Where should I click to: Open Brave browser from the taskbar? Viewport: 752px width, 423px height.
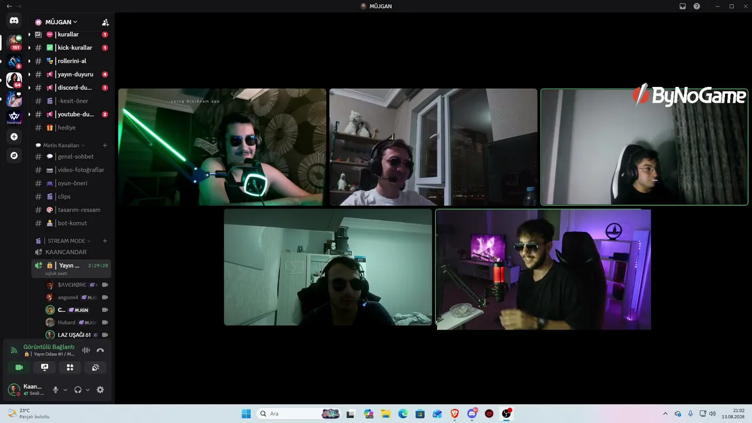pos(455,414)
